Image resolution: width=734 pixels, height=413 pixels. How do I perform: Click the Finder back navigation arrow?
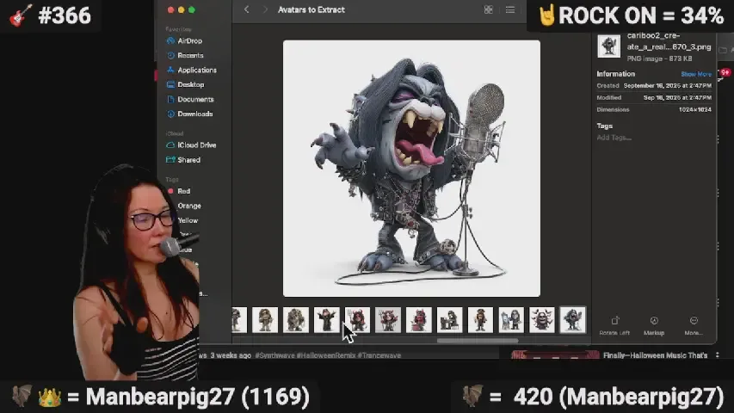click(x=246, y=9)
